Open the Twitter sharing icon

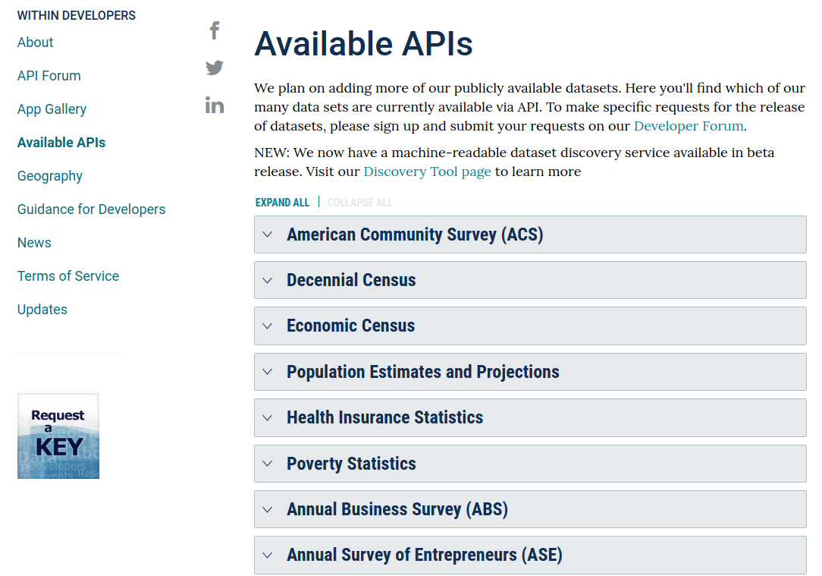coord(214,68)
